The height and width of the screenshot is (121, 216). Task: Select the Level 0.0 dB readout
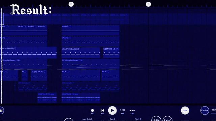pyautogui.click(x=87, y=119)
